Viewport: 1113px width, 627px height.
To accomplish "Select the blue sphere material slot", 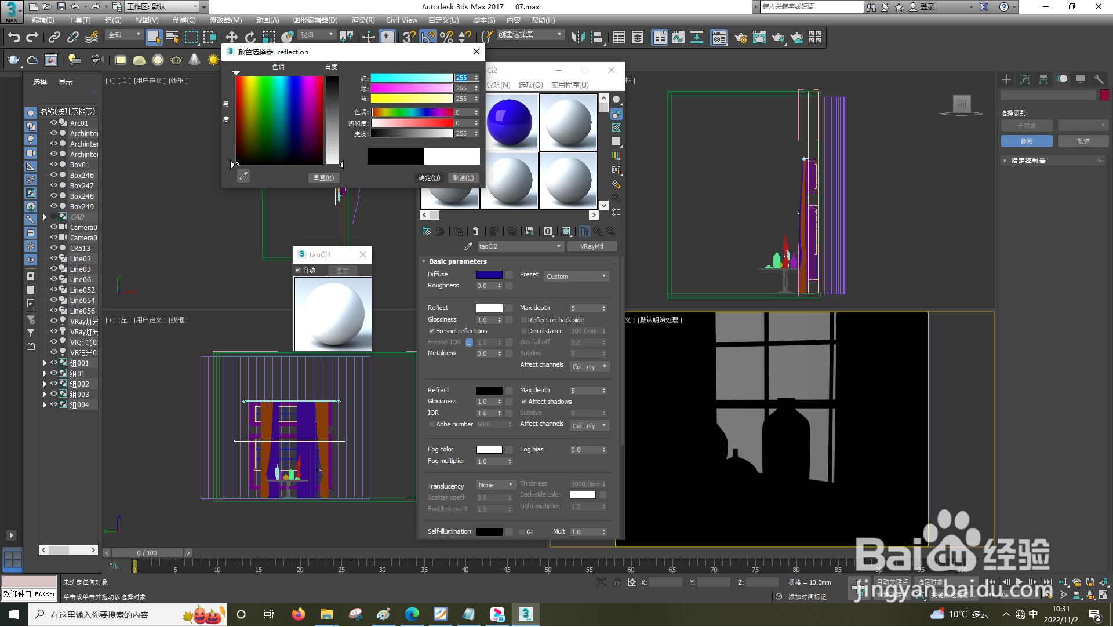I will coord(510,122).
